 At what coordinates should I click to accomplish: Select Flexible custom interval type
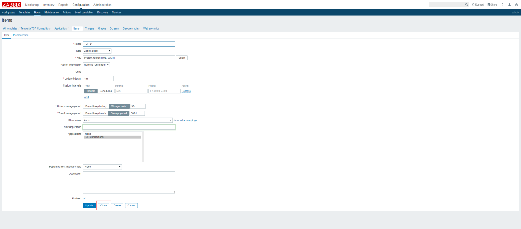point(91,91)
